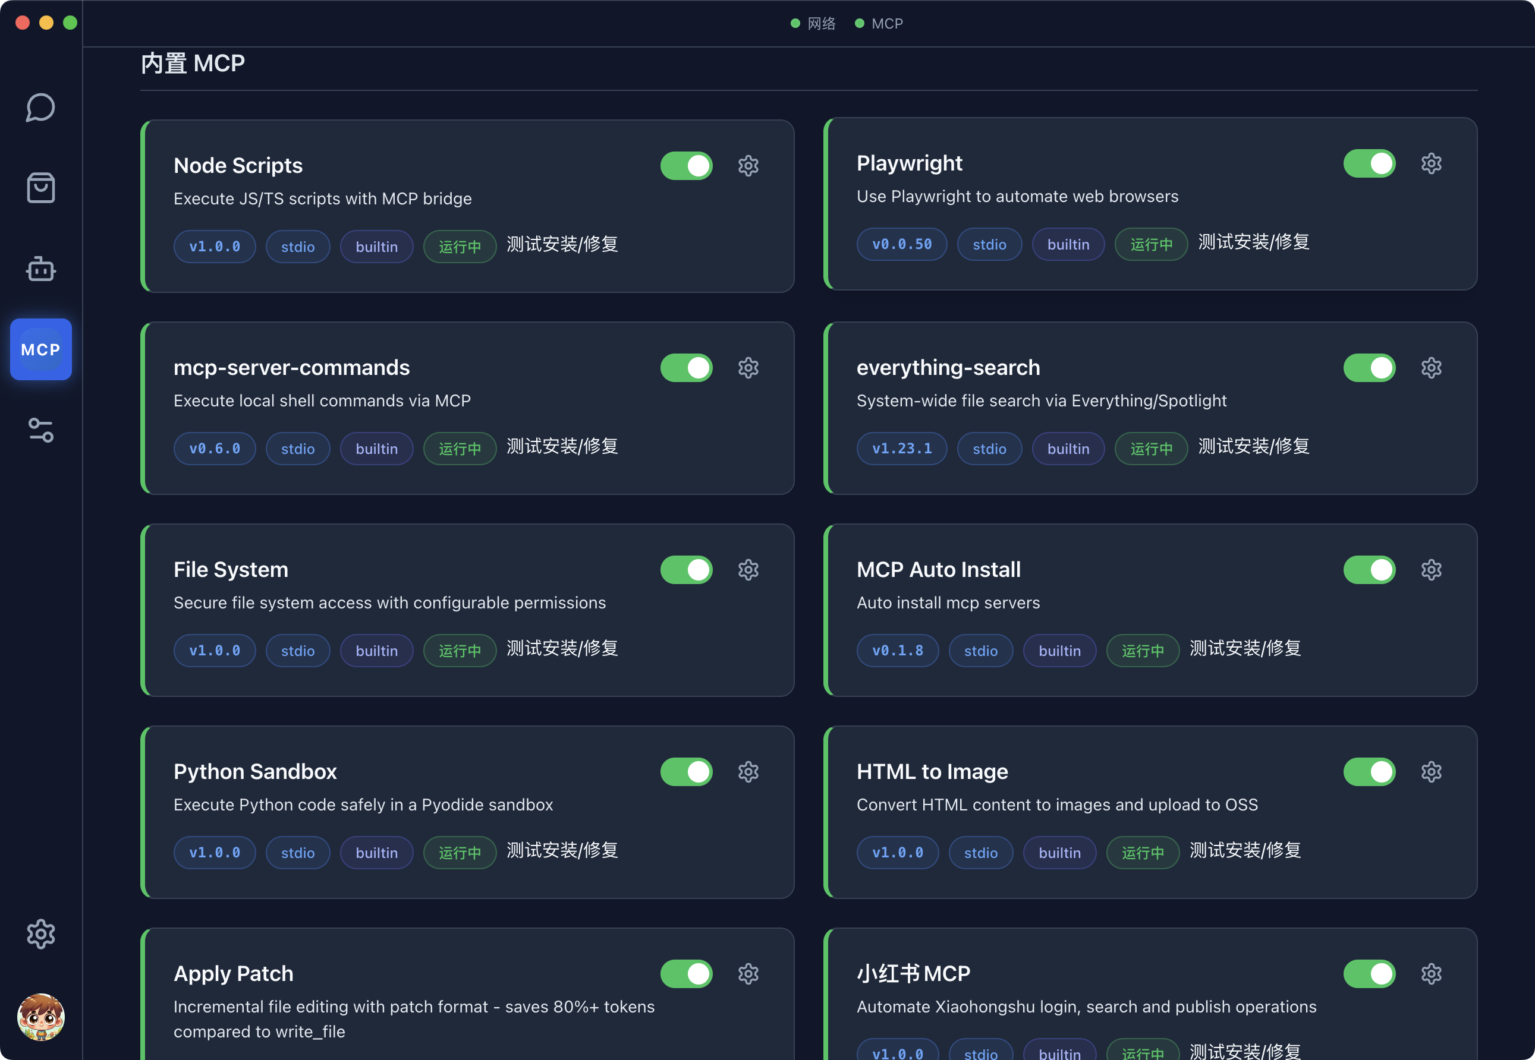The width and height of the screenshot is (1535, 1060).
Task: Disable the Node Scripts toggle
Action: pyautogui.click(x=686, y=166)
